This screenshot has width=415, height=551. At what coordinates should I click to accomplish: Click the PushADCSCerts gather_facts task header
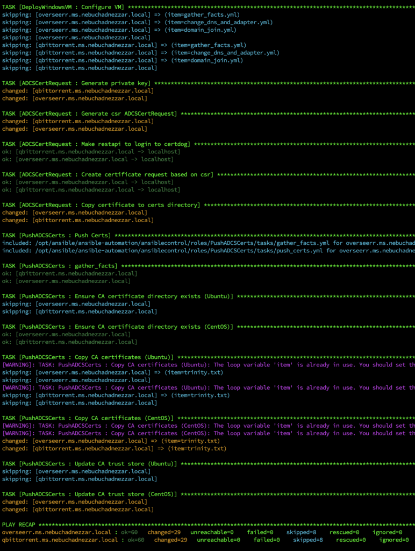[60, 266]
